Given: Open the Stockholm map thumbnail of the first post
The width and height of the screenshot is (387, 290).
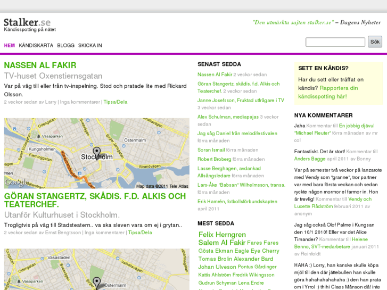Looking at the screenshot, I should click(x=97, y=153).
